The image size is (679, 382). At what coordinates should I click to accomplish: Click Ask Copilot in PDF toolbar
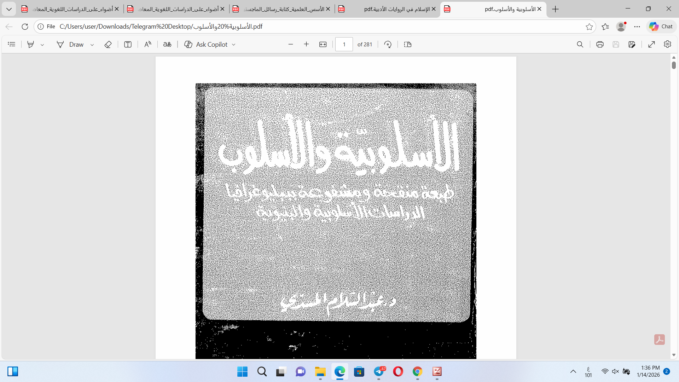206,44
